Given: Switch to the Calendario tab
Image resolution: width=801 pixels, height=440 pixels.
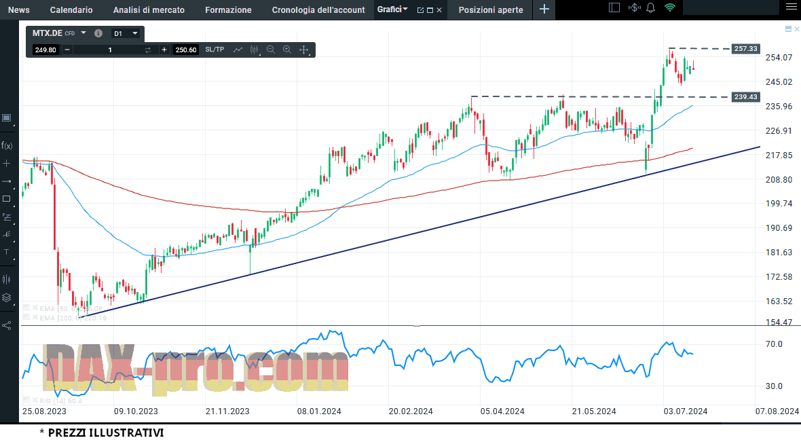Looking at the screenshot, I should (71, 10).
